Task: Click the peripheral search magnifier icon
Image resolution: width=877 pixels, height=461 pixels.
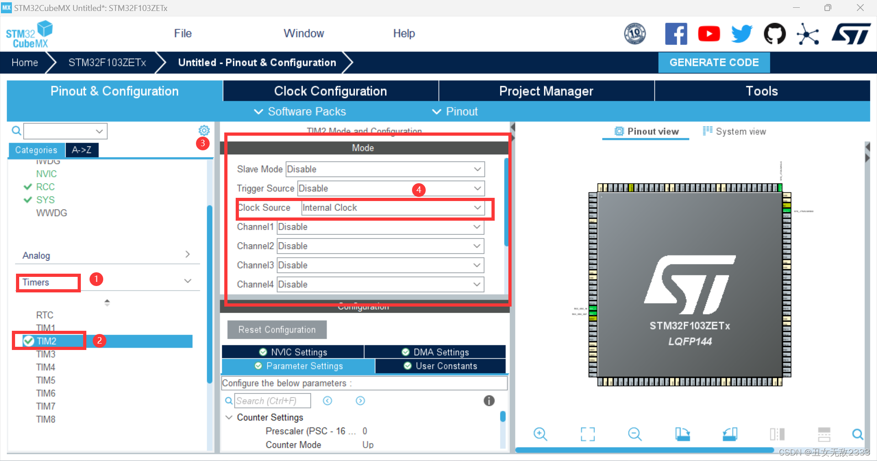Action: (x=16, y=131)
